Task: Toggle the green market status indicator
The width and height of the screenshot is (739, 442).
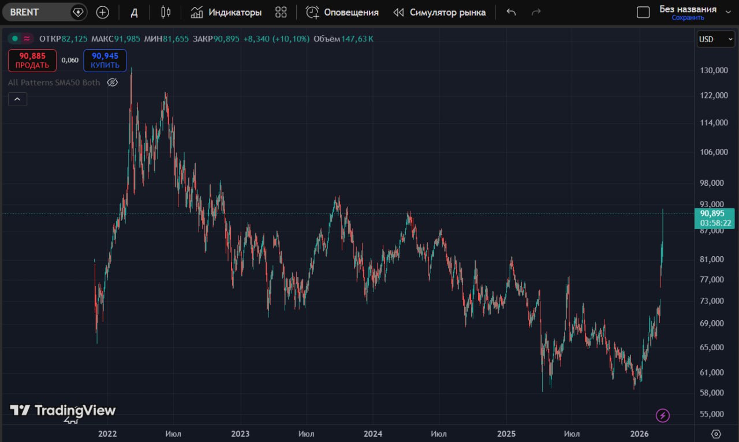Action: 14,39
